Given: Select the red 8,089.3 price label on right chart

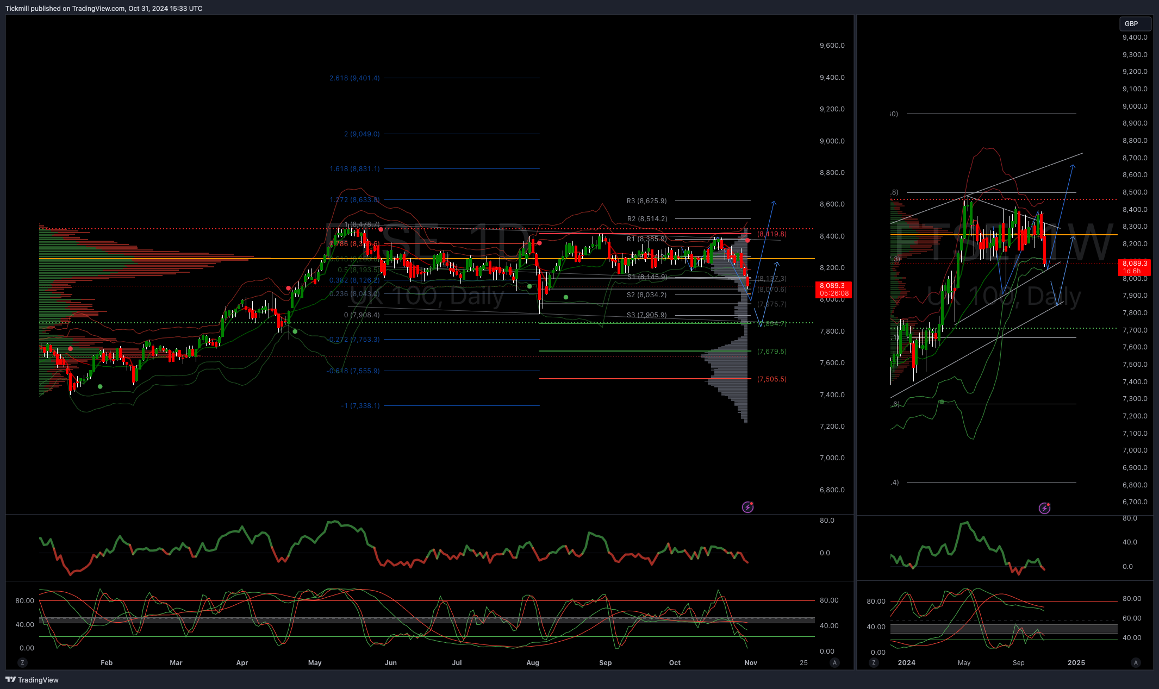Looking at the screenshot, I should [1135, 267].
